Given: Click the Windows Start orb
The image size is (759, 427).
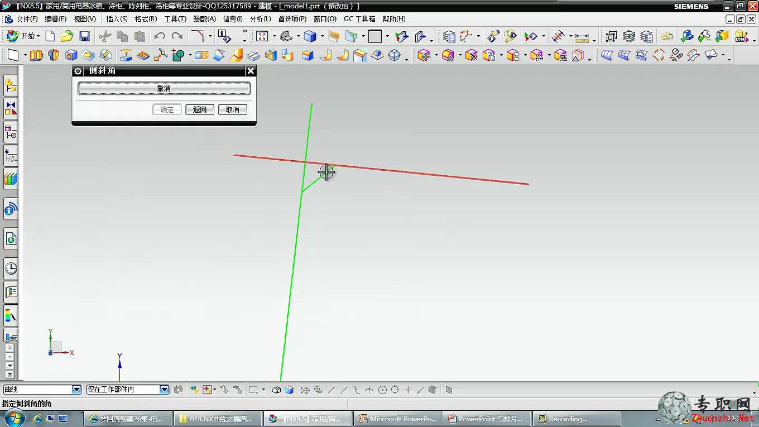Looking at the screenshot, I should [14, 418].
